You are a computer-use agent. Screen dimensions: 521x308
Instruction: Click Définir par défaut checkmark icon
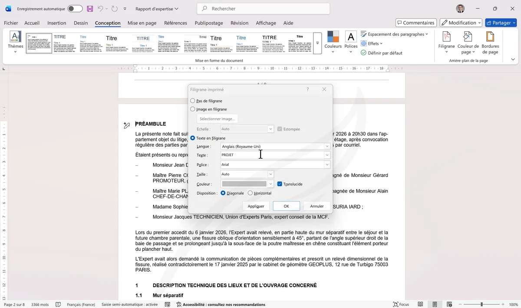coord(363,53)
